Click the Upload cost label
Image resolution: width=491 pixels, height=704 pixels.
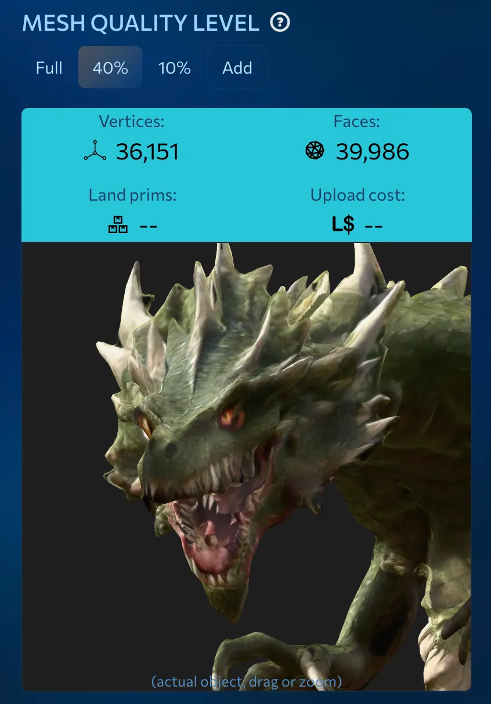click(x=358, y=195)
